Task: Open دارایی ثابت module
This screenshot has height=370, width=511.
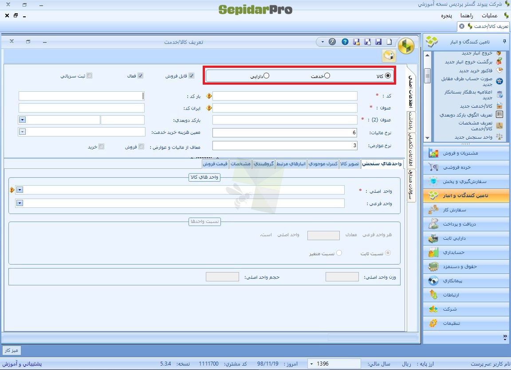Action: 466,238
